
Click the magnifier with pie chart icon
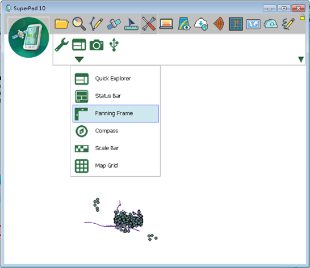point(79,24)
